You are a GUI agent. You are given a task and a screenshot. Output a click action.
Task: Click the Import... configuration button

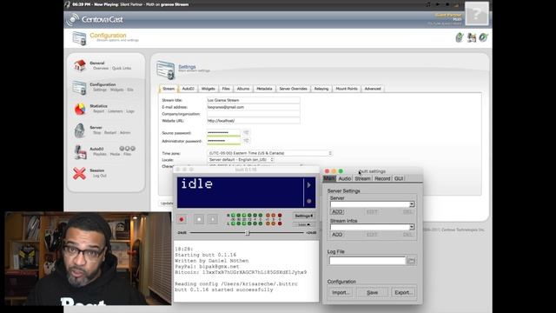[x=341, y=292]
